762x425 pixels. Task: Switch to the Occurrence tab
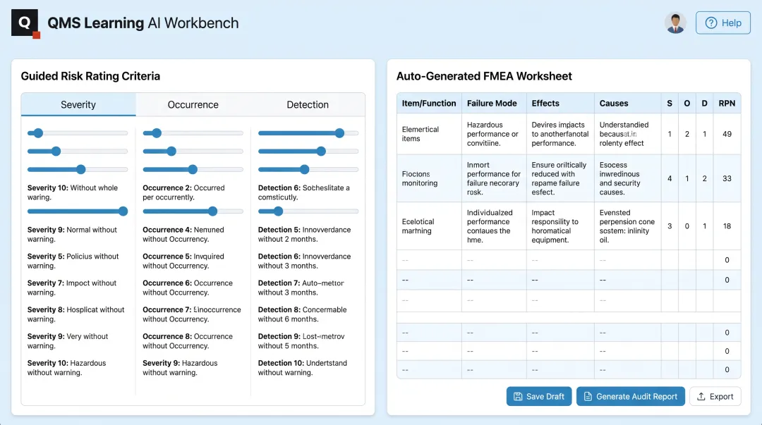(x=193, y=104)
